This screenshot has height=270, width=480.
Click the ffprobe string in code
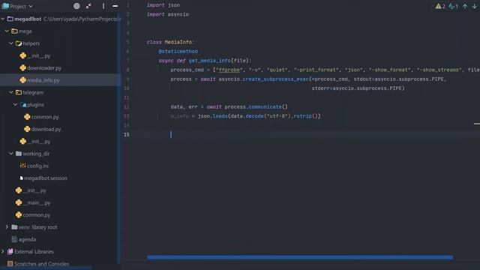click(x=229, y=70)
